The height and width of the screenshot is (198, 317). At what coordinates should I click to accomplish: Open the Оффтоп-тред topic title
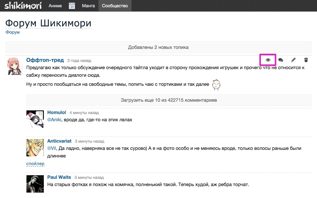click(x=45, y=60)
